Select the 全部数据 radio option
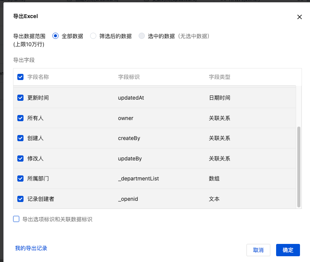This screenshot has height=262, width=310. 55,36
